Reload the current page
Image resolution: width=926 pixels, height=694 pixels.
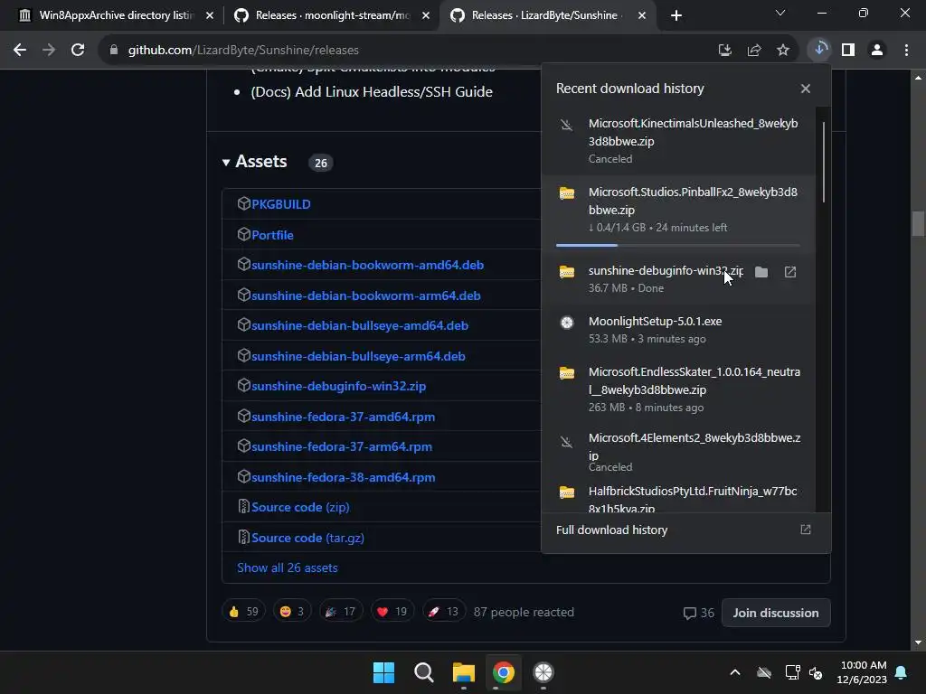78,51
